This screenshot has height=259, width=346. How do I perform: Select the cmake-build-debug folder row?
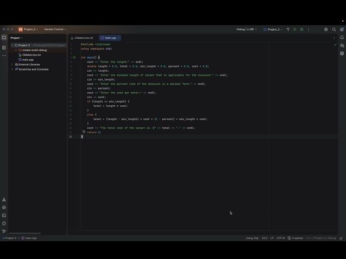pyautogui.click(x=37, y=50)
